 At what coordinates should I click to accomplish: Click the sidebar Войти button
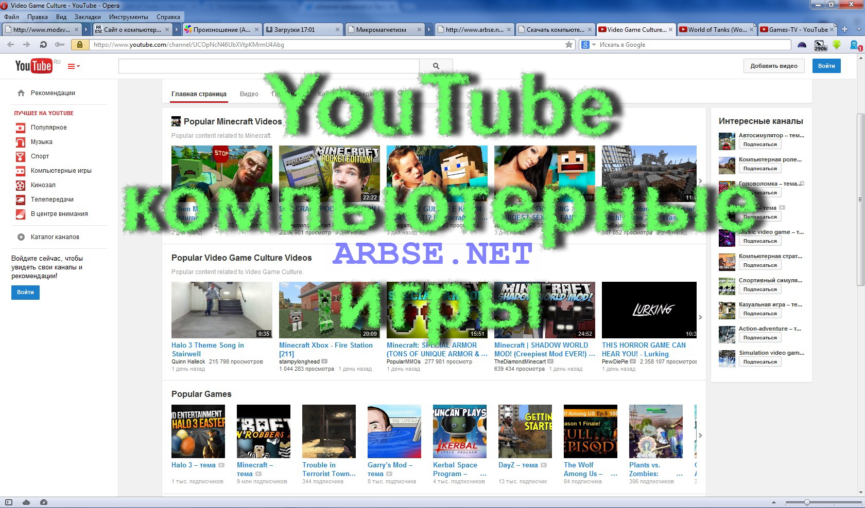25,293
